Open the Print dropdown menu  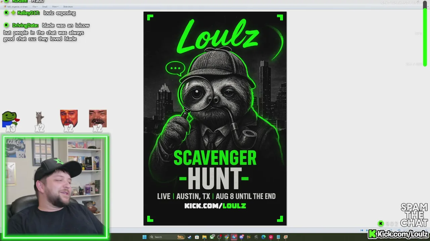pos(55,7)
